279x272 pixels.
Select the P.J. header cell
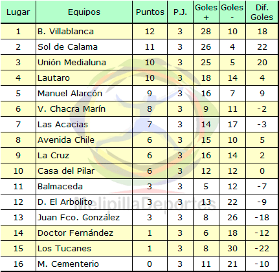[180, 12]
